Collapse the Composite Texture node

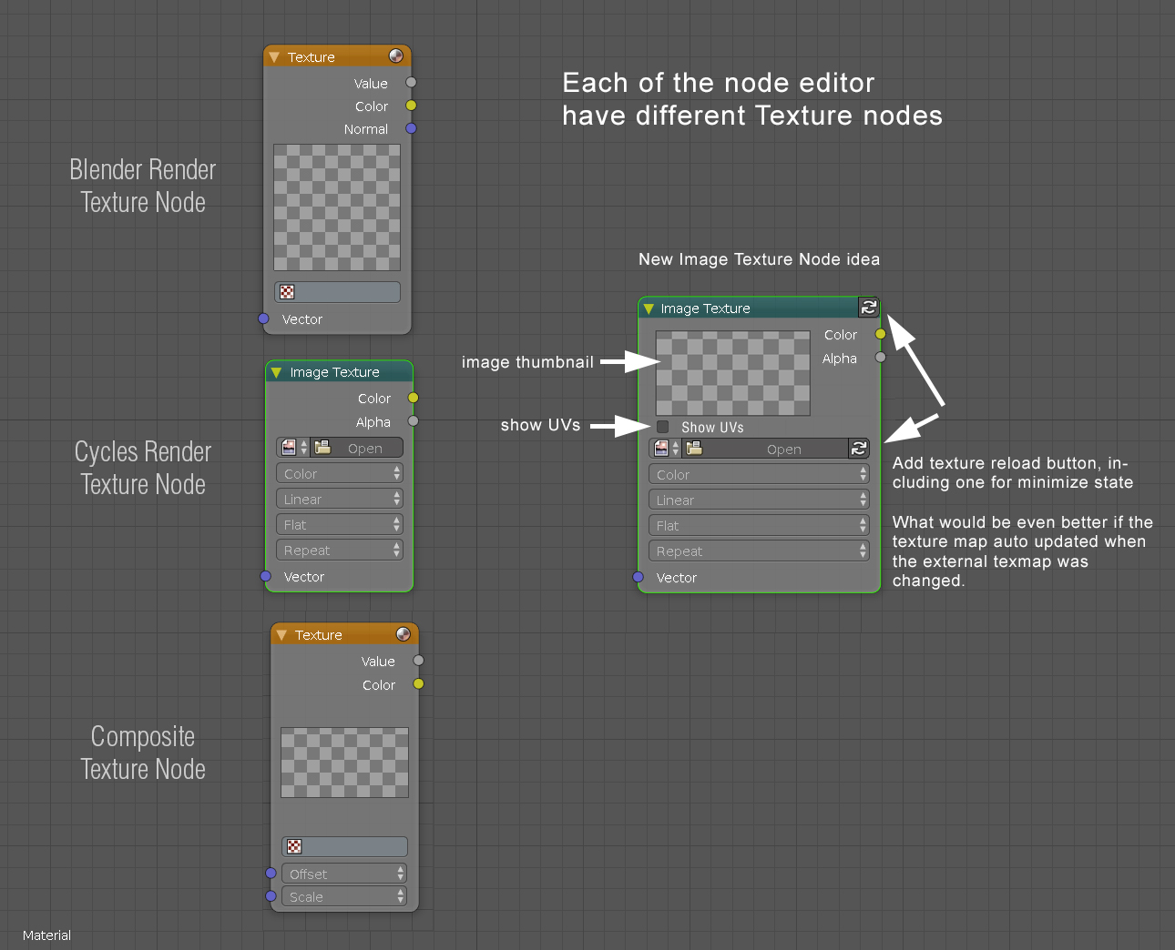click(281, 635)
